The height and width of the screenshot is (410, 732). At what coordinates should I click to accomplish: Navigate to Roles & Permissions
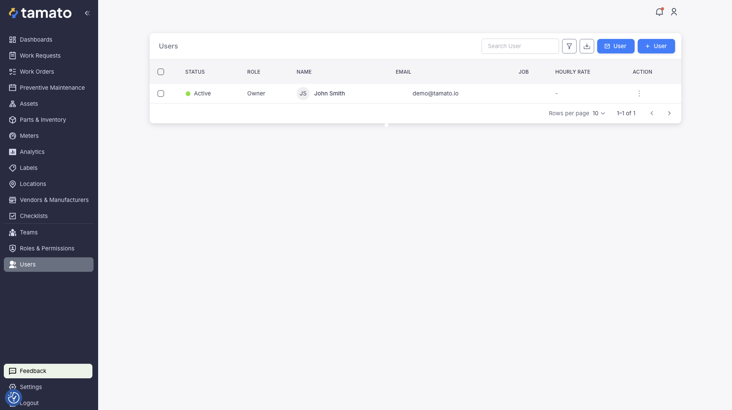pos(47,249)
